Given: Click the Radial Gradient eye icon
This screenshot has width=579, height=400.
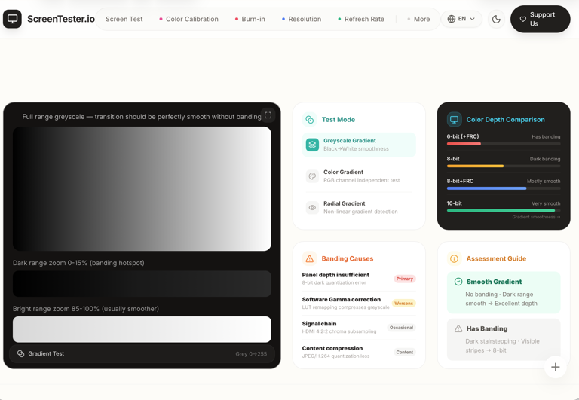Looking at the screenshot, I should click(312, 207).
